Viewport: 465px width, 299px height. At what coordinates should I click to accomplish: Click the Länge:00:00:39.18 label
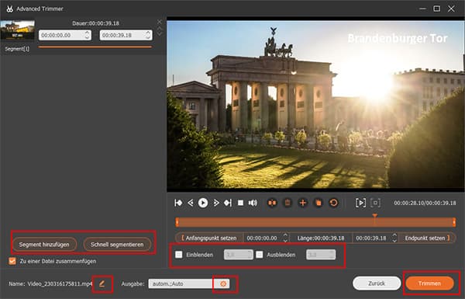pyautogui.click(x=321, y=238)
